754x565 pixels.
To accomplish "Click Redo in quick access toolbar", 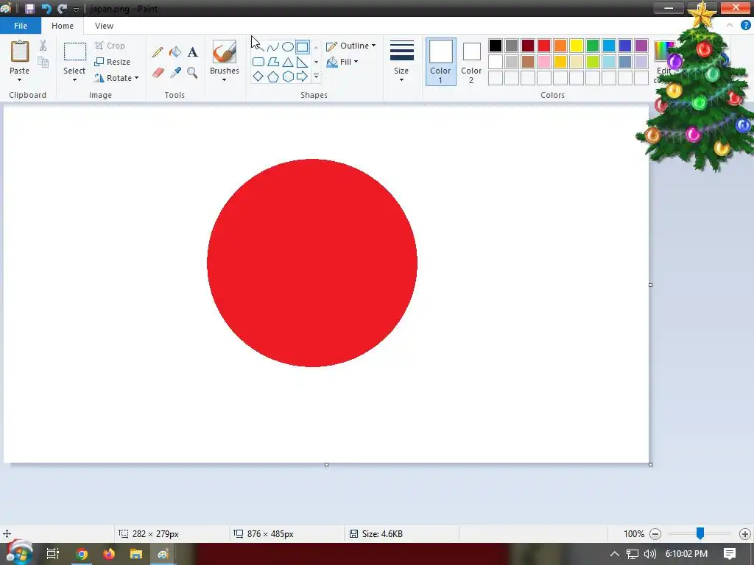I will tap(62, 9).
